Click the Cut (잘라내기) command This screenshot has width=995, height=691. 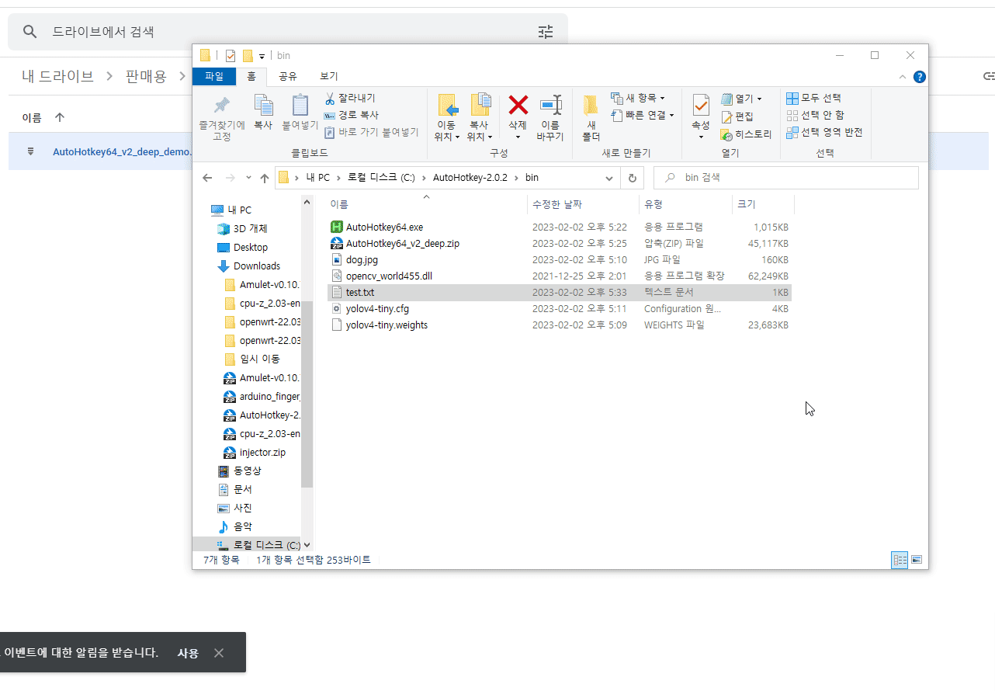pyautogui.click(x=349, y=98)
